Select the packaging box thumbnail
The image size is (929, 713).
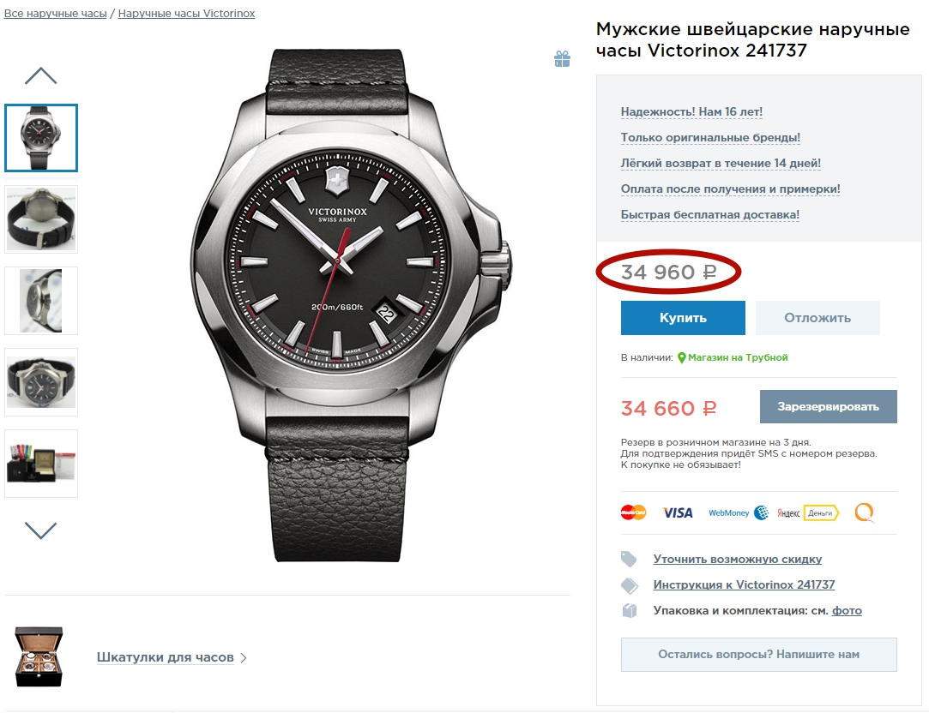pyautogui.click(x=41, y=463)
